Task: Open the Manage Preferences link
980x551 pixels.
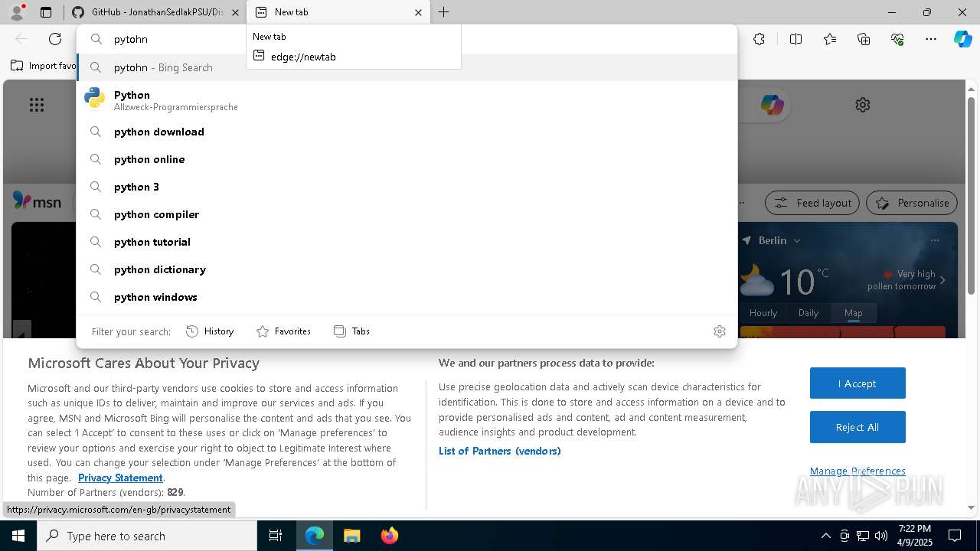Action: click(x=857, y=471)
